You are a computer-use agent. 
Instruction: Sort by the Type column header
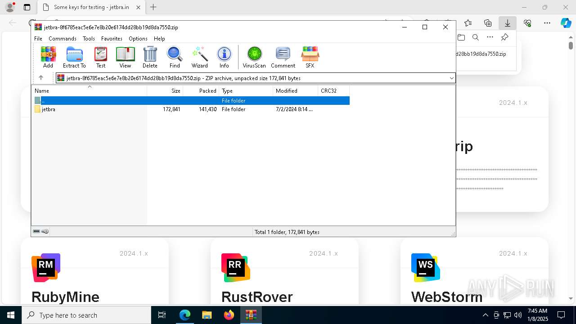(246, 91)
